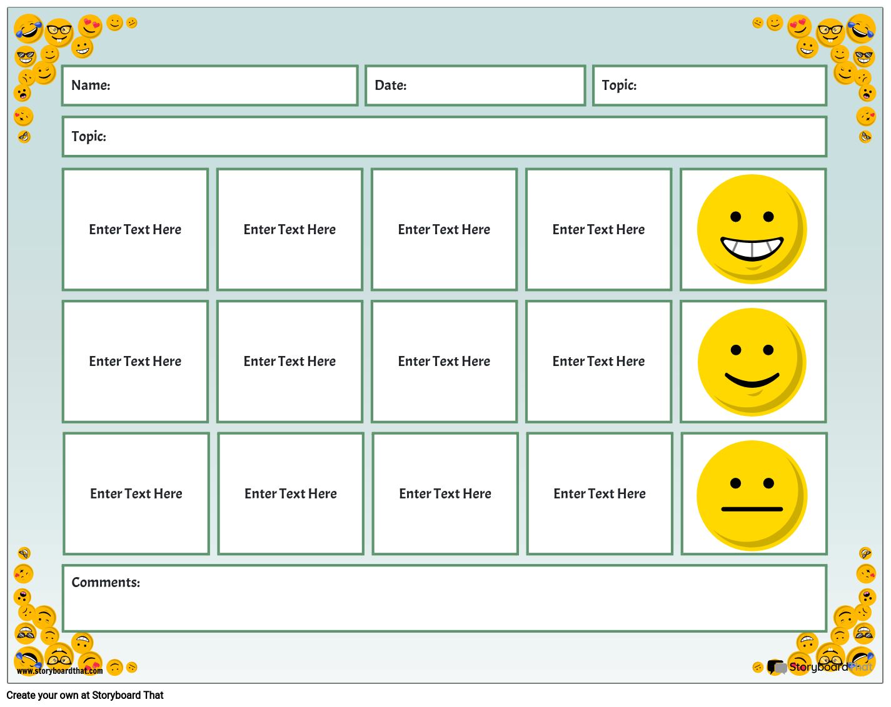The image size is (891, 707).
Task: Select text cell directly left of grinning smiley
Action: click(x=598, y=229)
